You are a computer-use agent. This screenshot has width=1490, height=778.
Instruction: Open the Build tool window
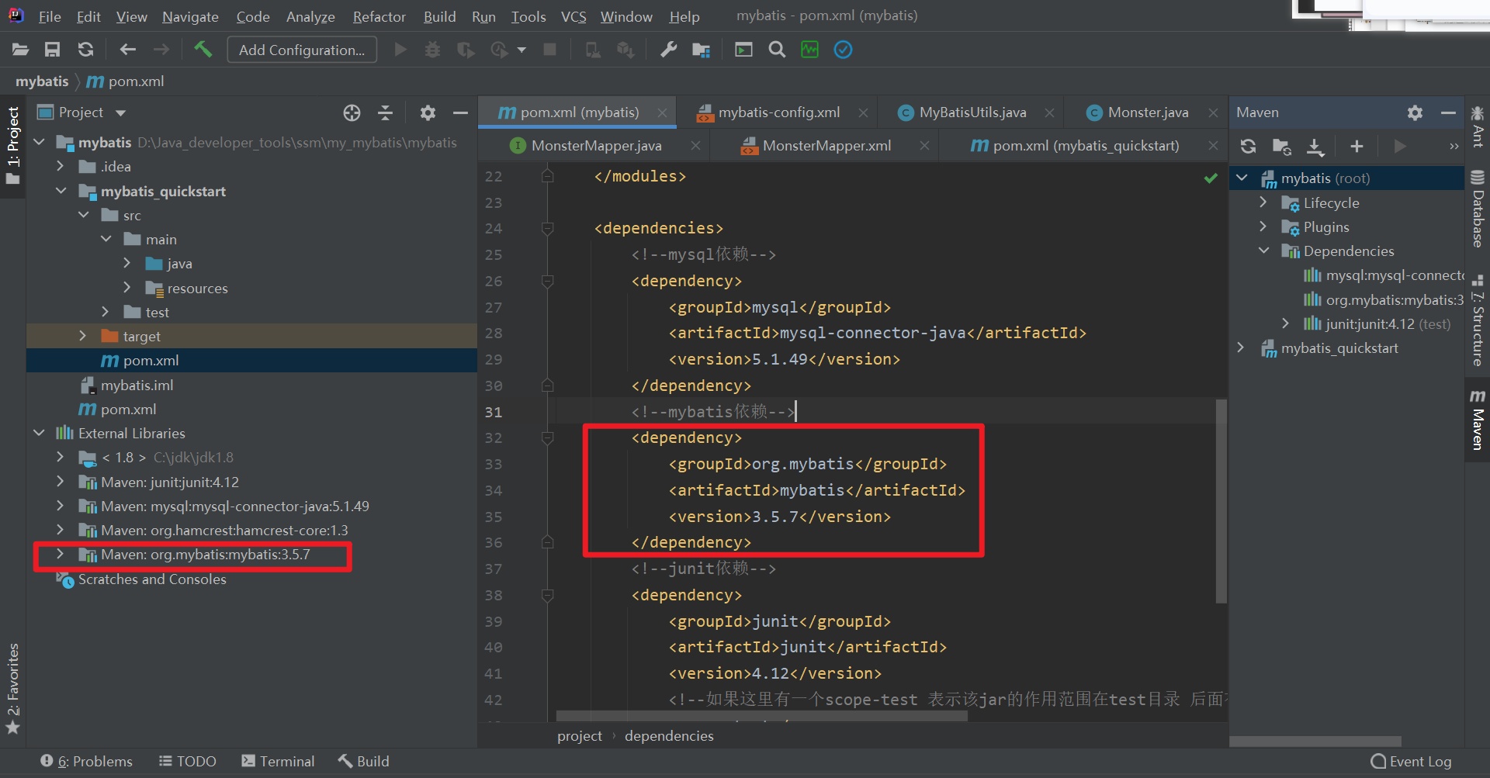click(364, 761)
